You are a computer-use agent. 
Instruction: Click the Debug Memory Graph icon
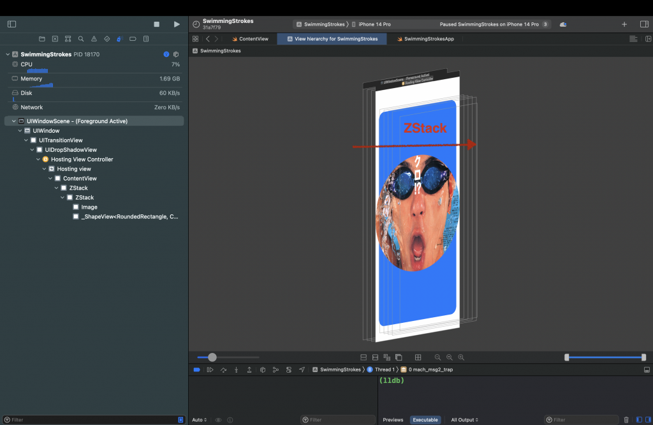(275, 369)
